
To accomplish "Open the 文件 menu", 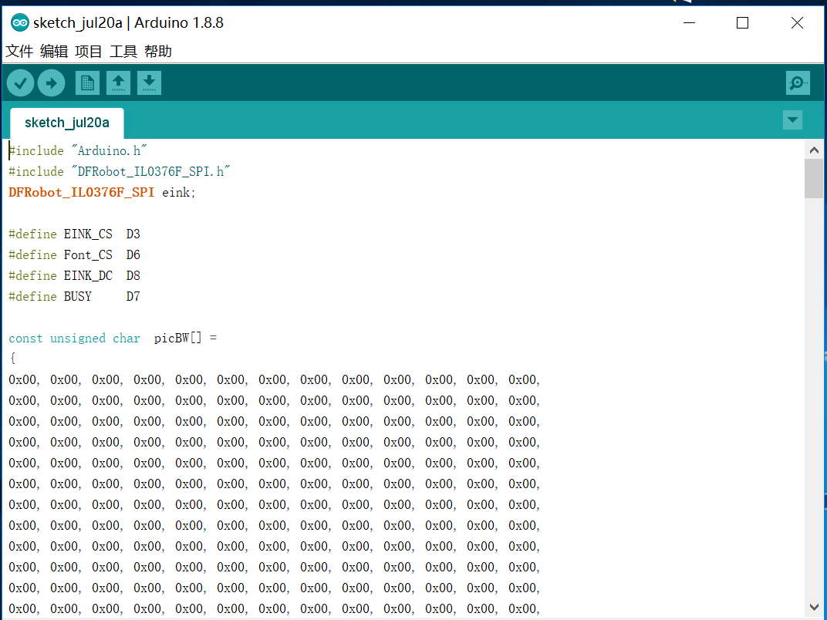I will [19, 51].
